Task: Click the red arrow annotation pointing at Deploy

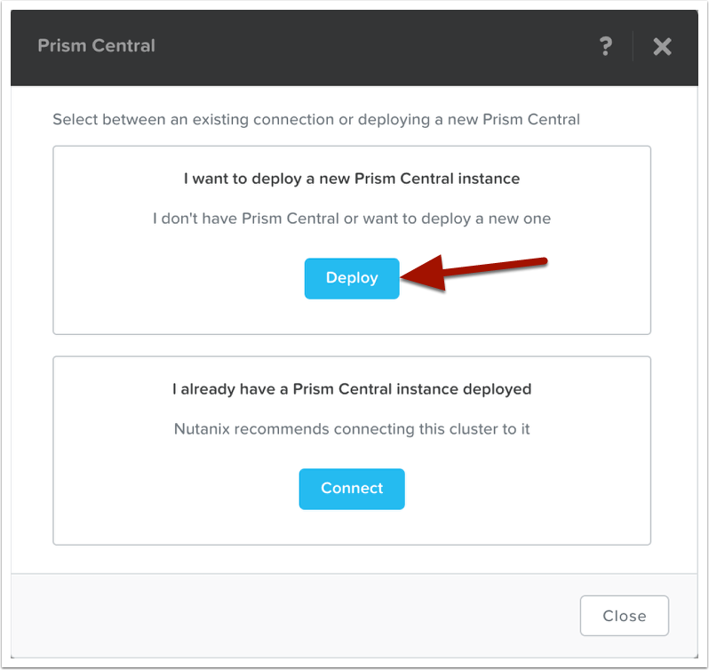Action: point(480,269)
